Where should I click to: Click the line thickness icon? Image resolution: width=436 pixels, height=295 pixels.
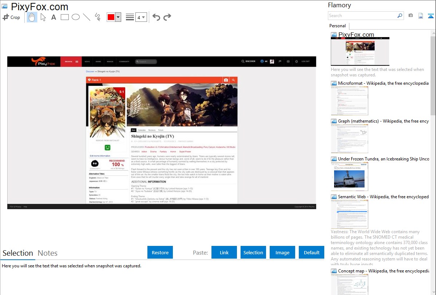click(130, 17)
